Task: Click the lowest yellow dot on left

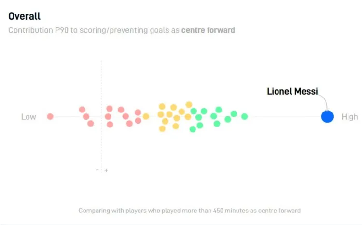Action: (x=162, y=128)
